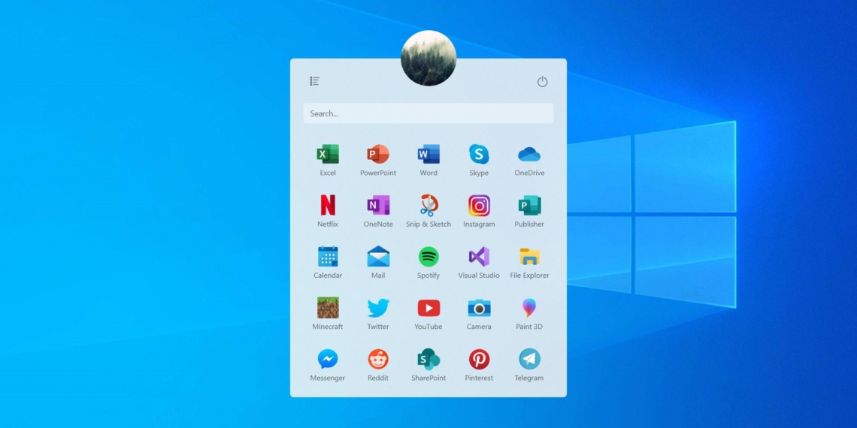857x428 pixels.
Task: Launch Snip & Sketch
Action: coord(428,206)
